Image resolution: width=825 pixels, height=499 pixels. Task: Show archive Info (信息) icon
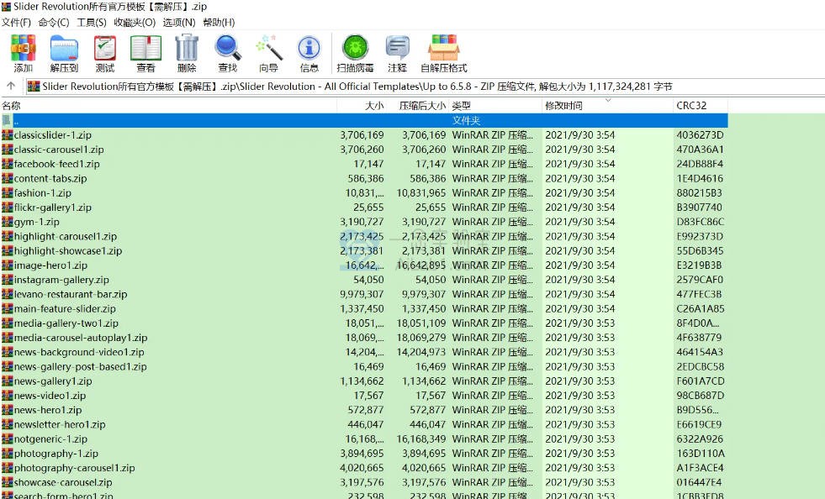(x=309, y=53)
